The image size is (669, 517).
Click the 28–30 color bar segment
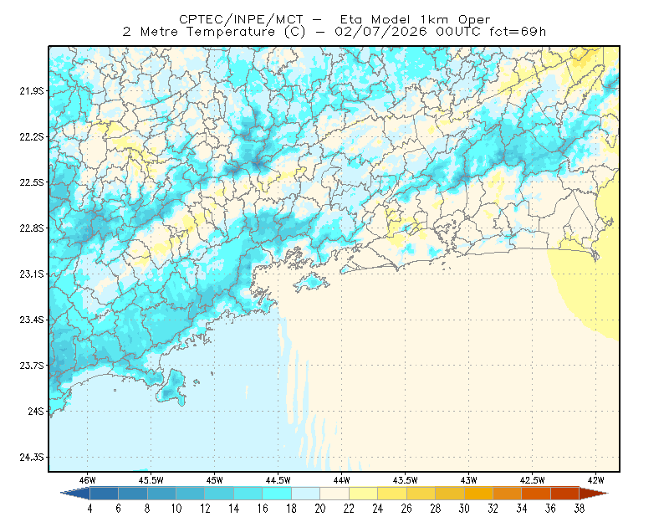click(450, 494)
